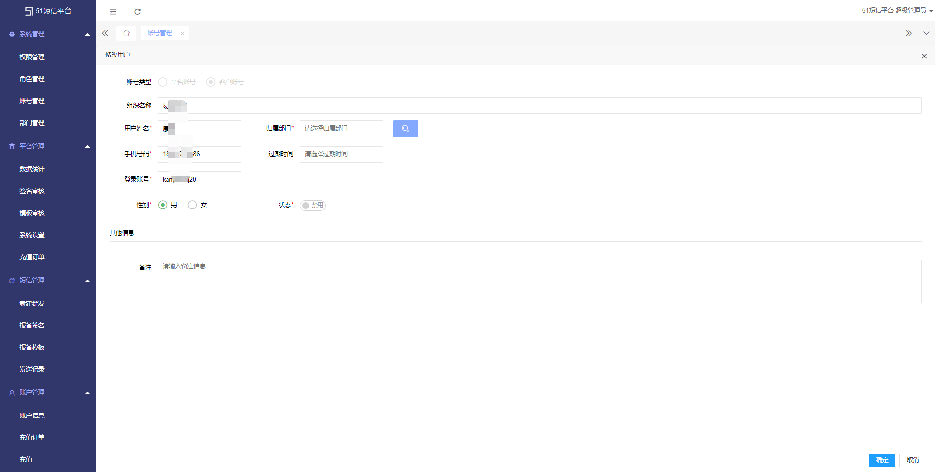Collapse the 系统管理 menu group
The height and width of the screenshot is (472, 935).
88,34
